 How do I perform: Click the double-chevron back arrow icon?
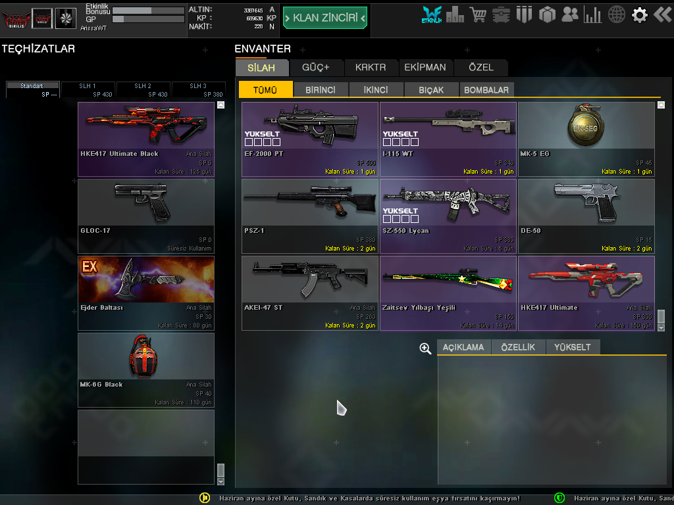coord(663,14)
